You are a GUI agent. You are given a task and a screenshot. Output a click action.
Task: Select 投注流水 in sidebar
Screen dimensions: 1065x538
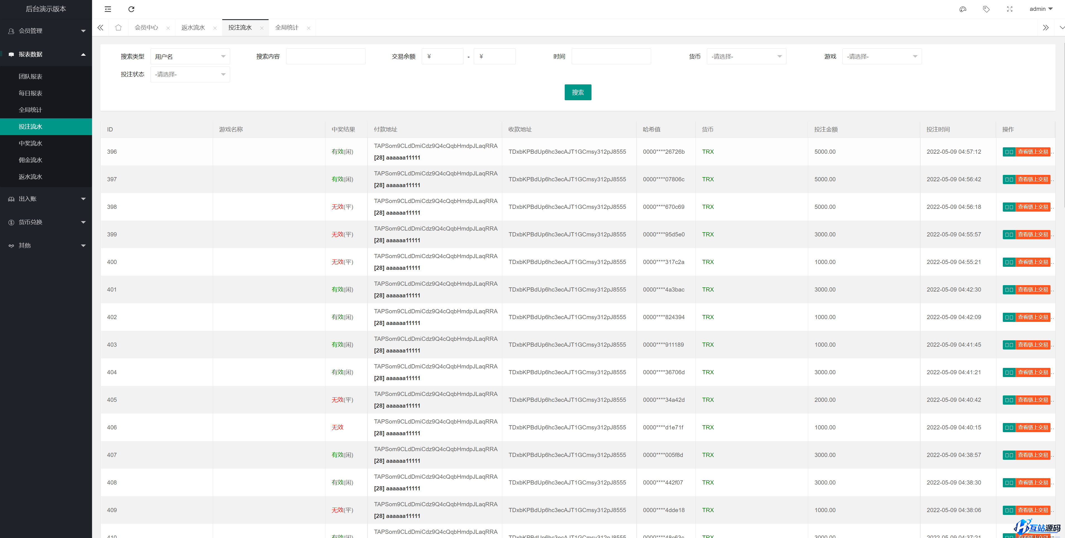click(46, 127)
